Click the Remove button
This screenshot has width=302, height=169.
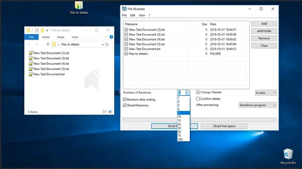pyautogui.click(x=264, y=38)
